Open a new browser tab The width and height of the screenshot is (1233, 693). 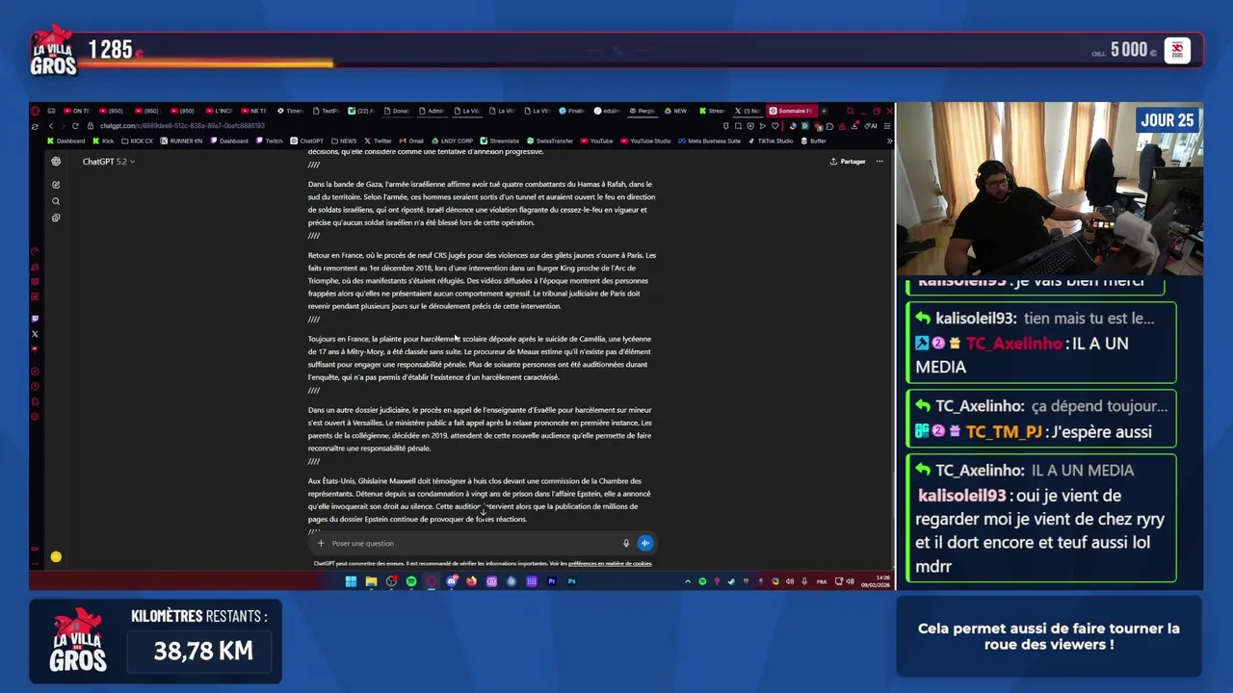pos(824,111)
